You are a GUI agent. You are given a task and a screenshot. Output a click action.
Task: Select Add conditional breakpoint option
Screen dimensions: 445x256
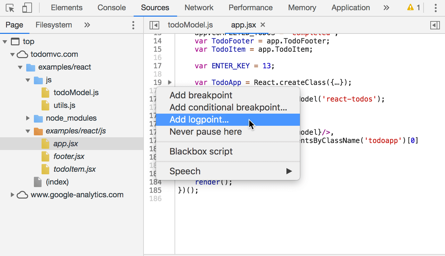click(228, 107)
